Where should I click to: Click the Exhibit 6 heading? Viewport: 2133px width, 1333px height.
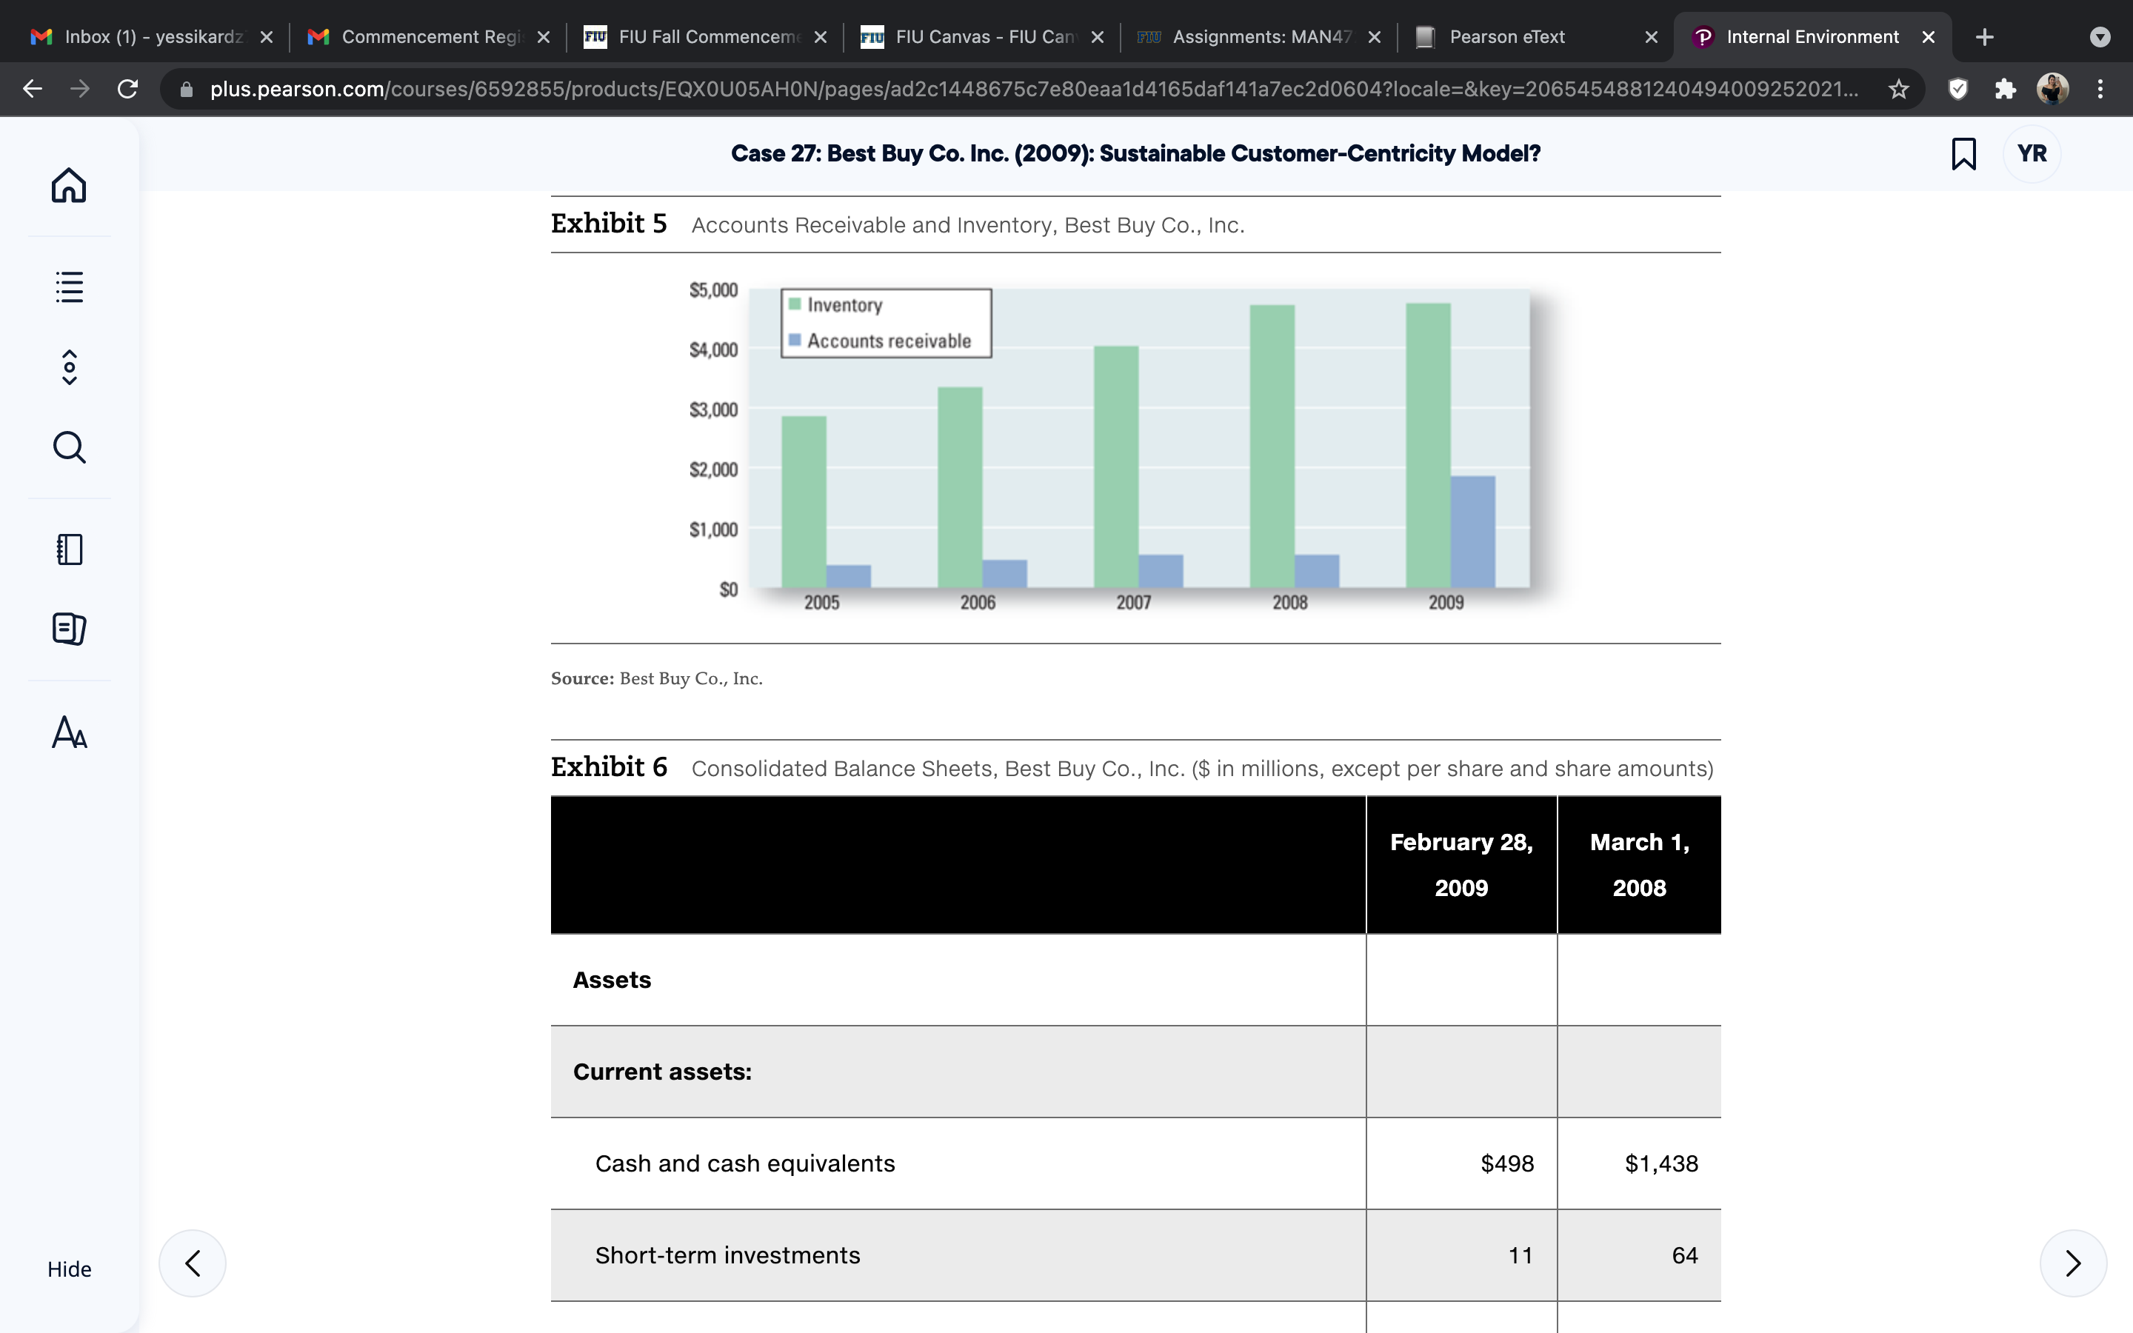coord(609,767)
